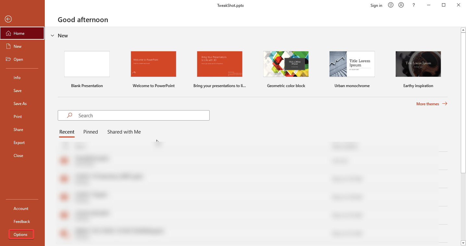Click the smiley face feedback icon
Image resolution: width=466 pixels, height=246 pixels.
point(391,5)
